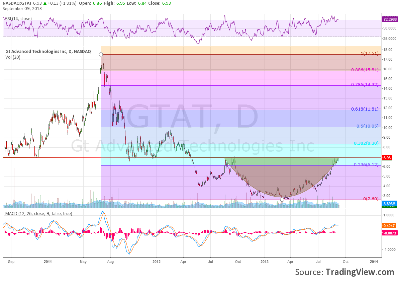Image resolution: width=399 pixels, height=281 pixels.
Task: Select the Fibonacci 0(2.60) level label
Action: 371,199
